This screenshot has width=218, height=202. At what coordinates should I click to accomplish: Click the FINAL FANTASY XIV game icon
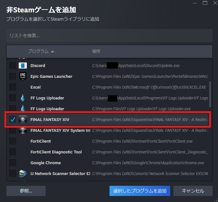pos(23,119)
